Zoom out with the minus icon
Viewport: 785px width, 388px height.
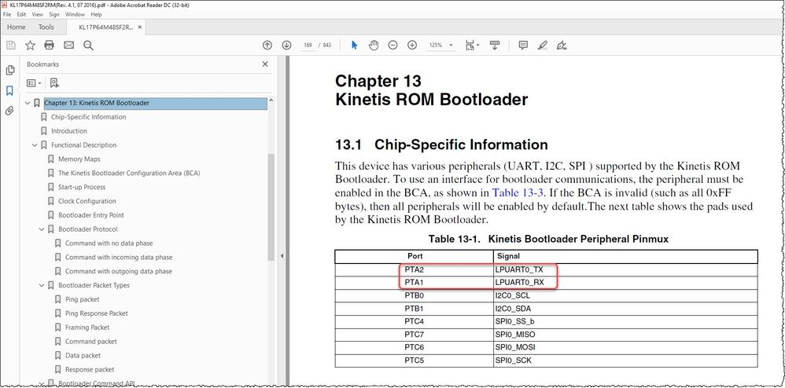click(393, 45)
